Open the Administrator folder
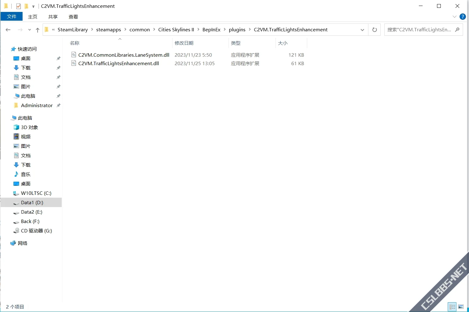The image size is (469, 312). [x=37, y=106]
